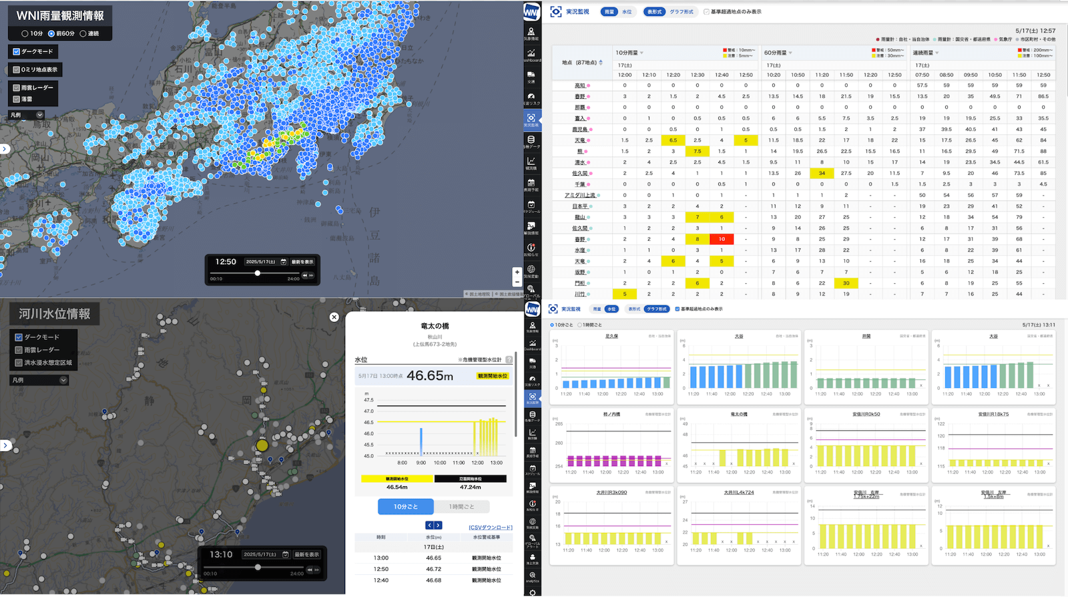Click CSVダウンロード link

click(x=491, y=528)
